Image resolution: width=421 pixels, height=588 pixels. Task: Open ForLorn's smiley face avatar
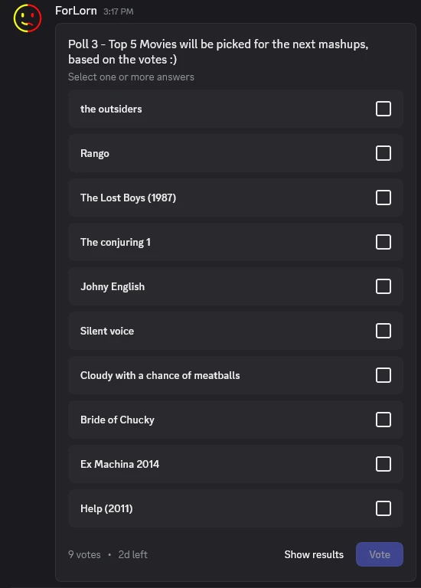pyautogui.click(x=28, y=18)
